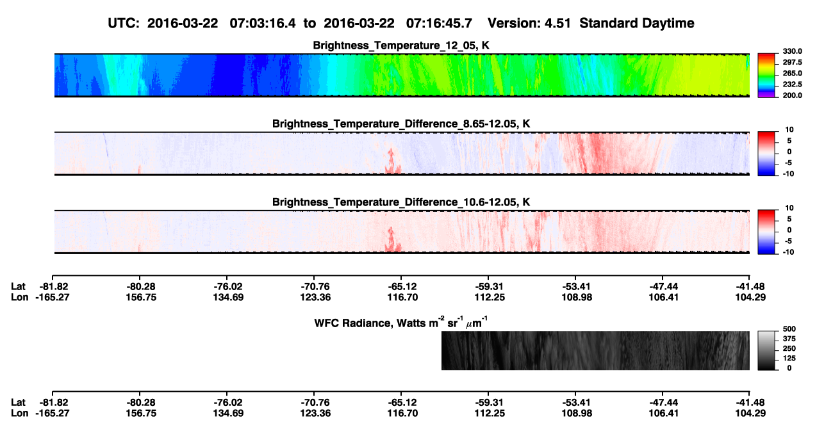Click the 125 tick on WFC colorbar

point(788,358)
